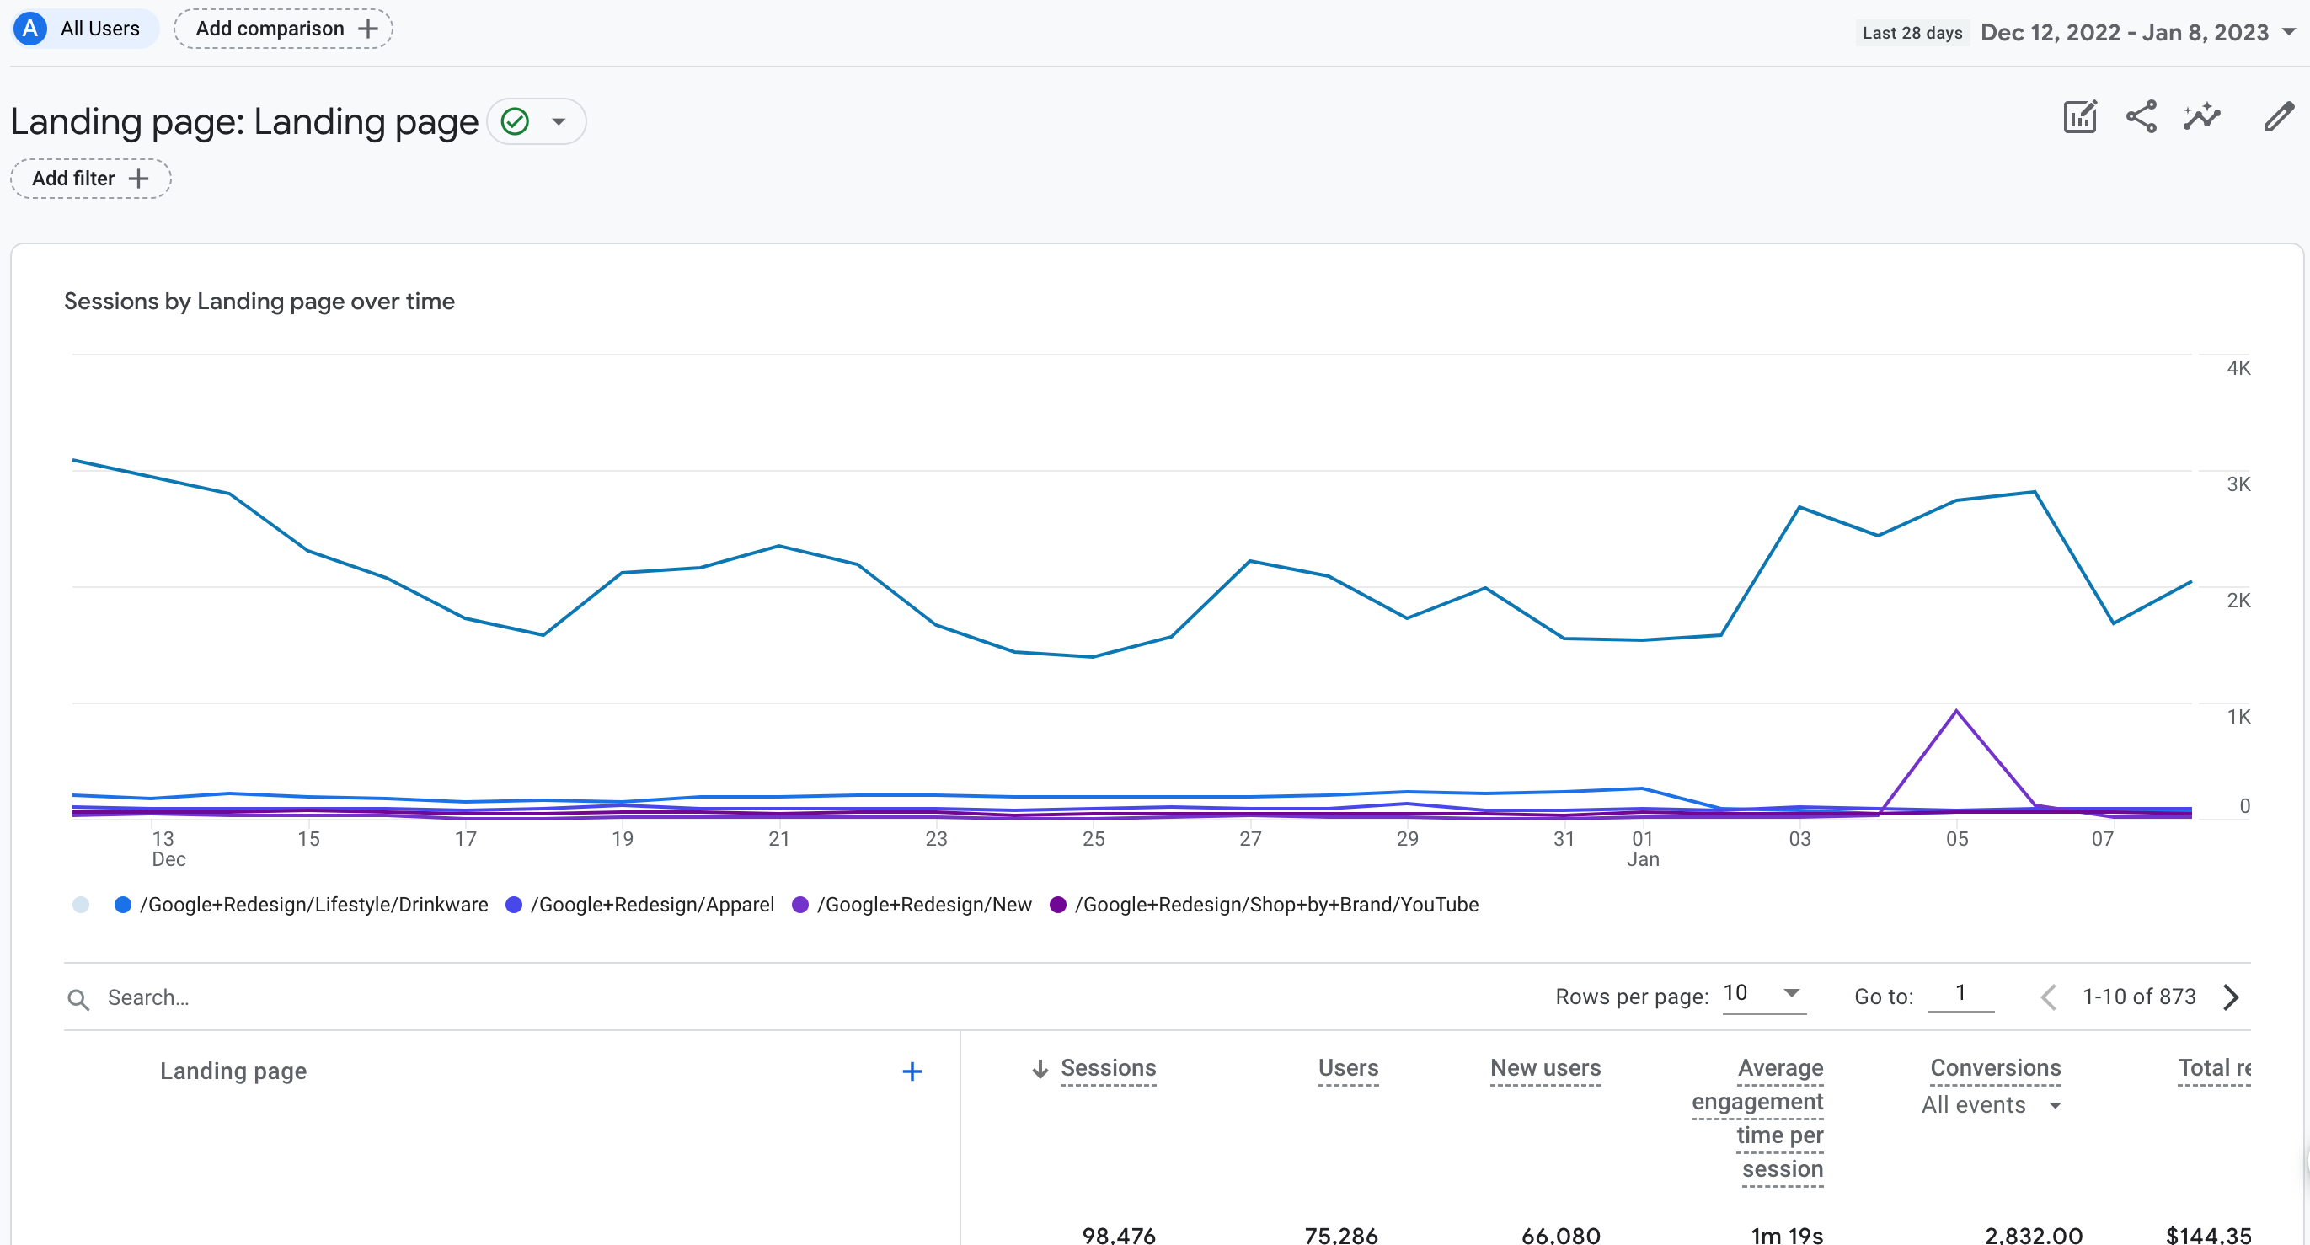Click the Share this report icon
2310x1245 pixels.
[2142, 116]
